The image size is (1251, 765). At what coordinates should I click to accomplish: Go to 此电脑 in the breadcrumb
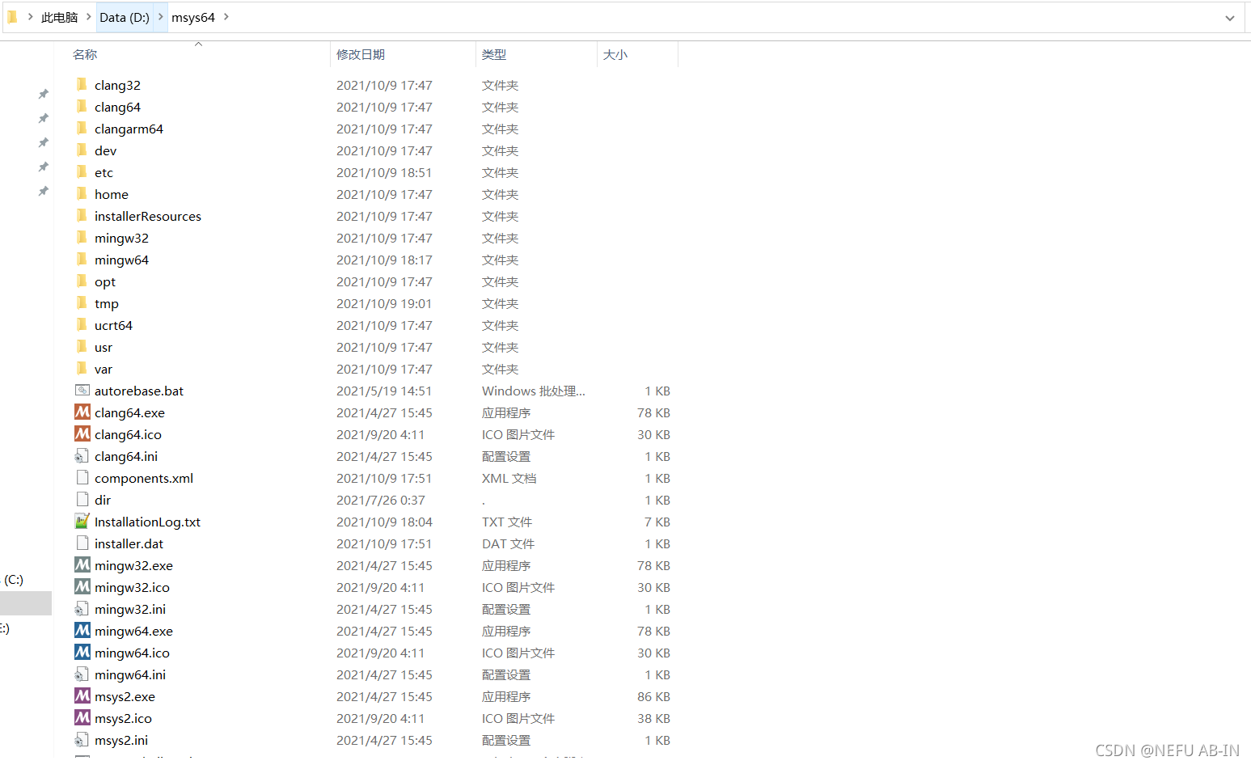click(x=60, y=17)
